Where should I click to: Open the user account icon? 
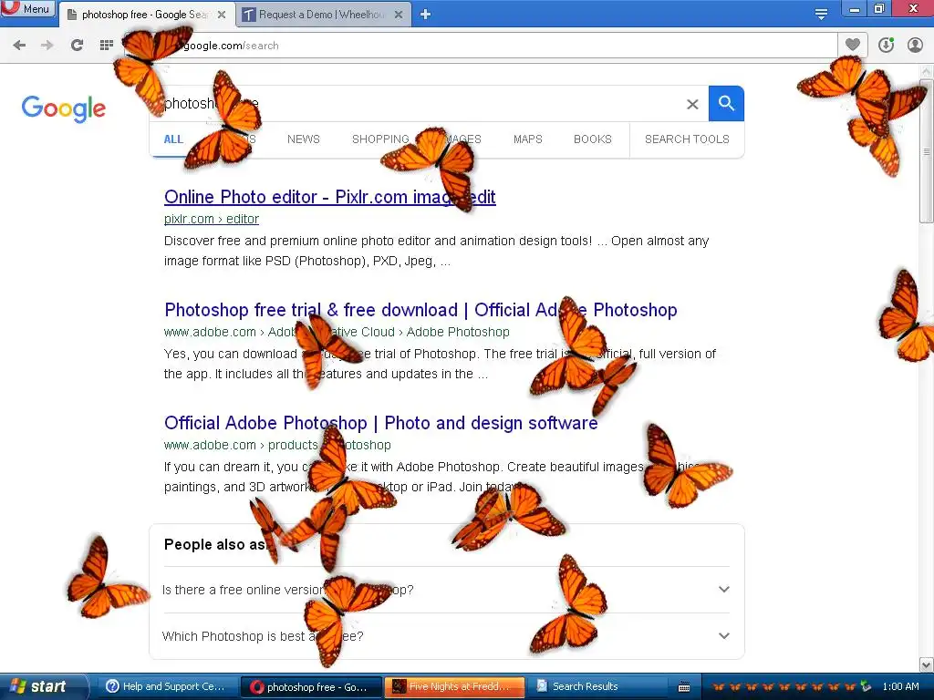tap(915, 45)
